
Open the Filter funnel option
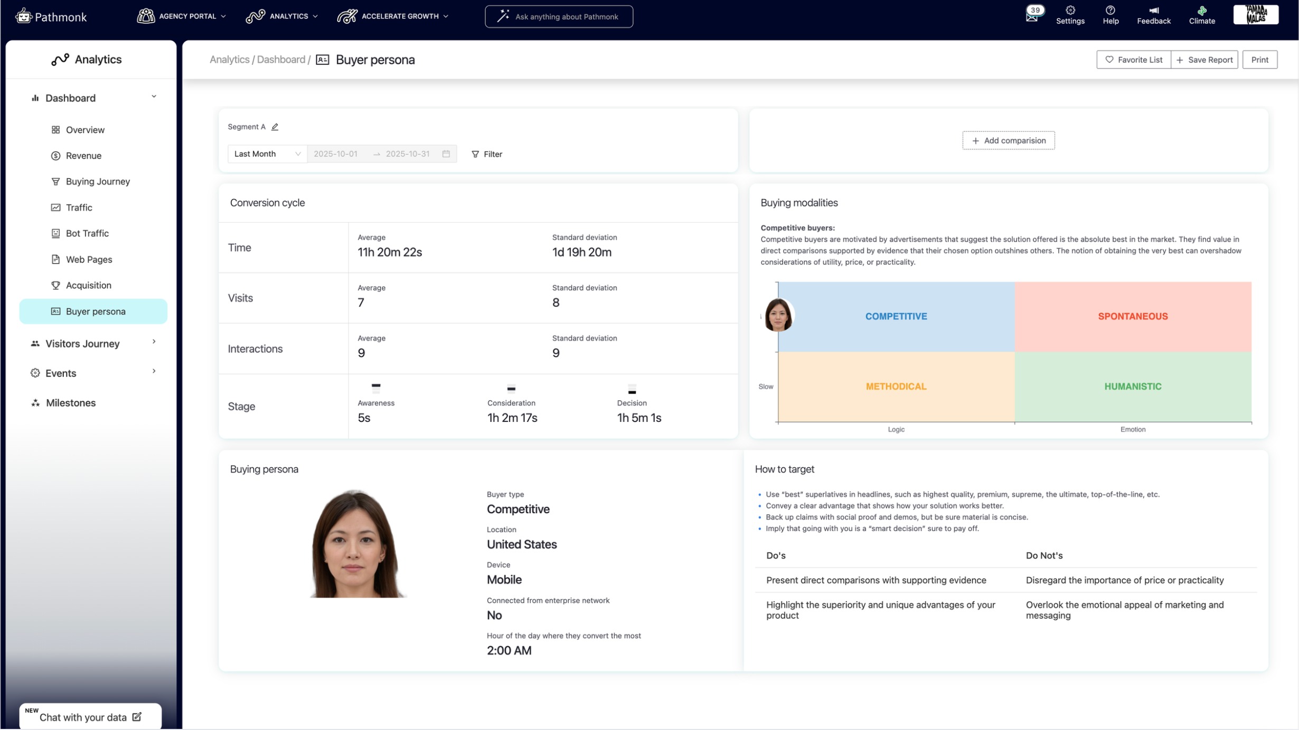(x=486, y=154)
